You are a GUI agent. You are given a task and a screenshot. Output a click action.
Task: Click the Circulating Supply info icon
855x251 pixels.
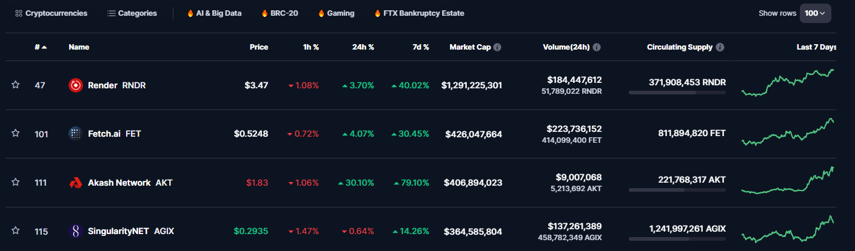coord(720,47)
